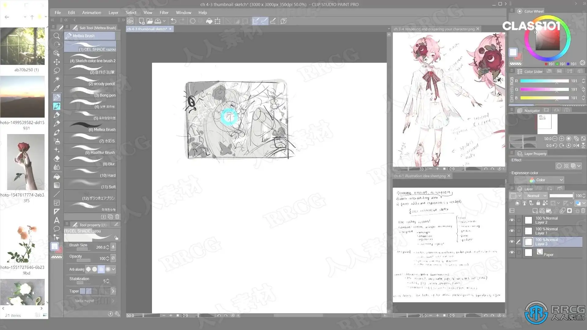Select the (10) Hard brush sub tool

pyautogui.click(x=90, y=173)
